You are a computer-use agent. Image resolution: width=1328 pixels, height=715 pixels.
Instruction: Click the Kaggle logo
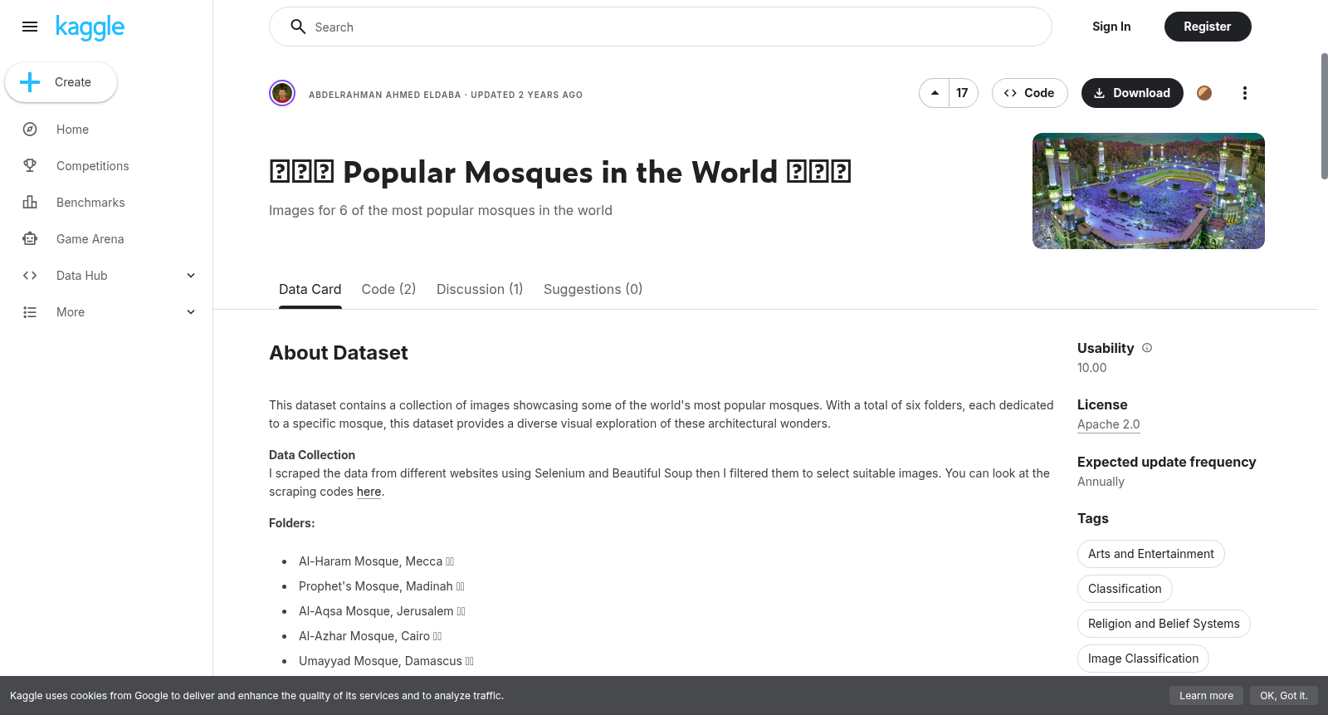click(90, 27)
